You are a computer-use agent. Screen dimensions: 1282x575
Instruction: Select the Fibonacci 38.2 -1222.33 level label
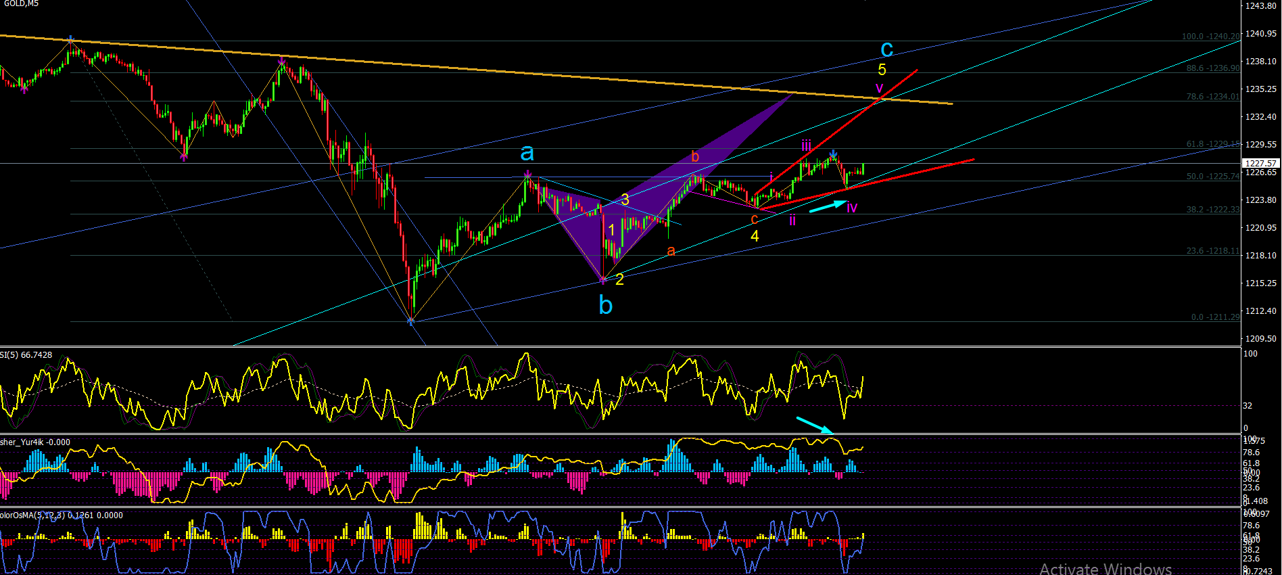point(1213,210)
